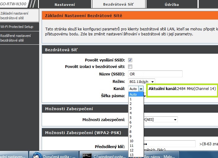Image resolution: width=218 pixels, height=158 pixels.
Task: Click the Název (SSID) text field
Action: [x=155, y=74]
